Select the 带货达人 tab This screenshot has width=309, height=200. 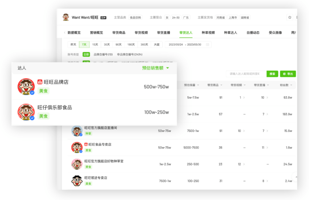186,32
